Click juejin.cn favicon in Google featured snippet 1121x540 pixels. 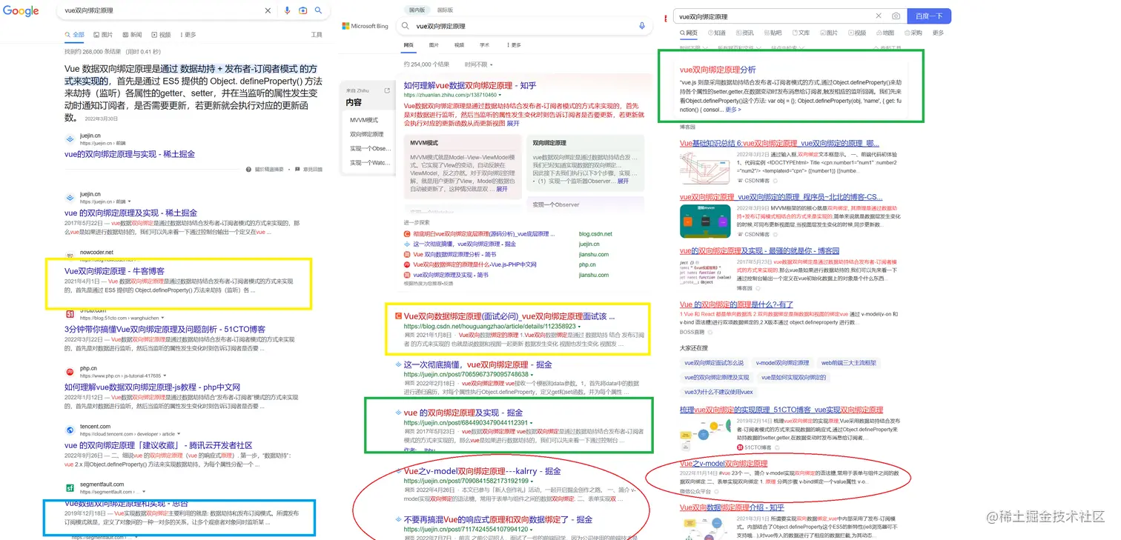click(69, 139)
